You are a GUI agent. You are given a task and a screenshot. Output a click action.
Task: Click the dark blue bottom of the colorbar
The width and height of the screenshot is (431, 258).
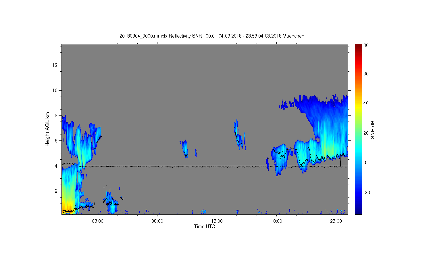click(358, 212)
